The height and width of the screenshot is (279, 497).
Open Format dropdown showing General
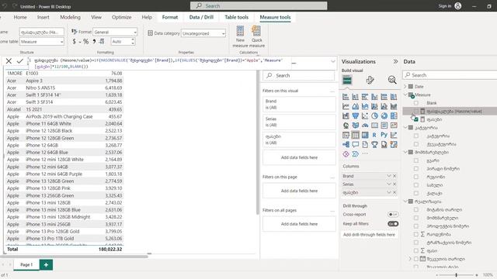[x=115, y=32]
